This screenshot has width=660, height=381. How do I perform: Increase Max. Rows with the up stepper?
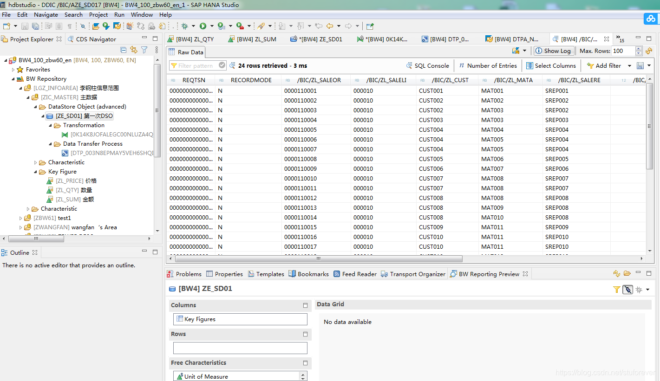click(x=639, y=49)
